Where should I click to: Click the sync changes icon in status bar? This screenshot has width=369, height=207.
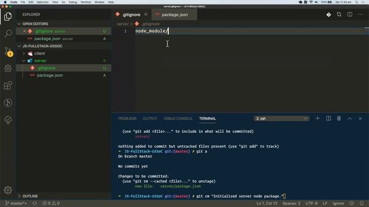pyautogui.click(x=35, y=203)
